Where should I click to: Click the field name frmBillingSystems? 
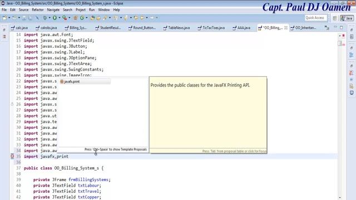tap(88, 179)
